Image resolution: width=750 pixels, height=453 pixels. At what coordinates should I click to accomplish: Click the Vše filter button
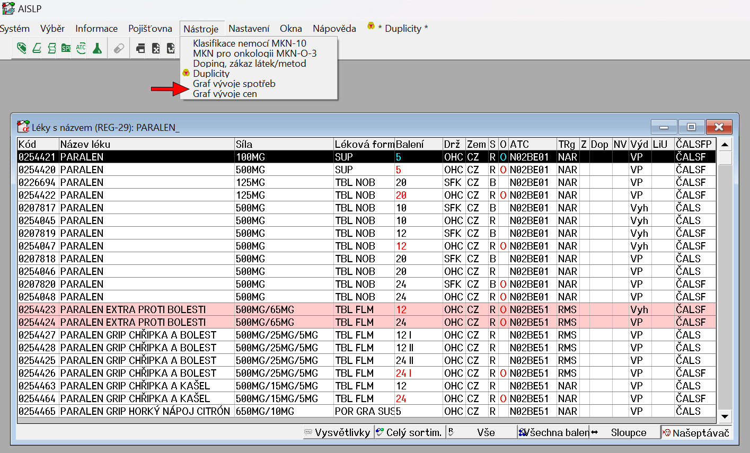(481, 432)
